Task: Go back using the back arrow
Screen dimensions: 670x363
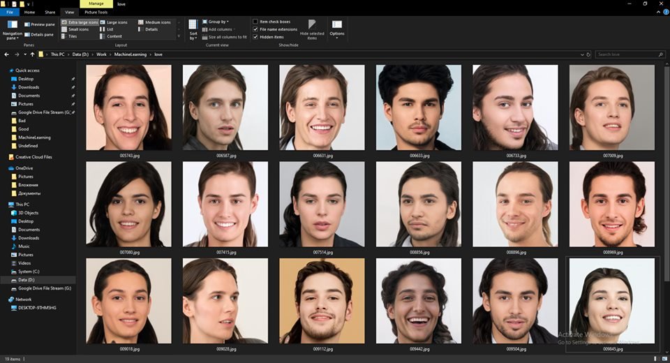Action: coord(6,54)
